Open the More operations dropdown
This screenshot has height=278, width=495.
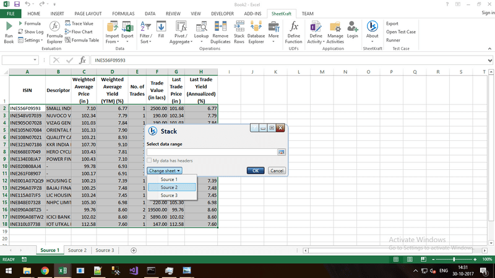[x=273, y=33]
